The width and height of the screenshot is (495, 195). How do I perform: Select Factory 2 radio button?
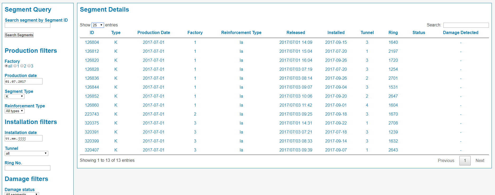coord(22,66)
